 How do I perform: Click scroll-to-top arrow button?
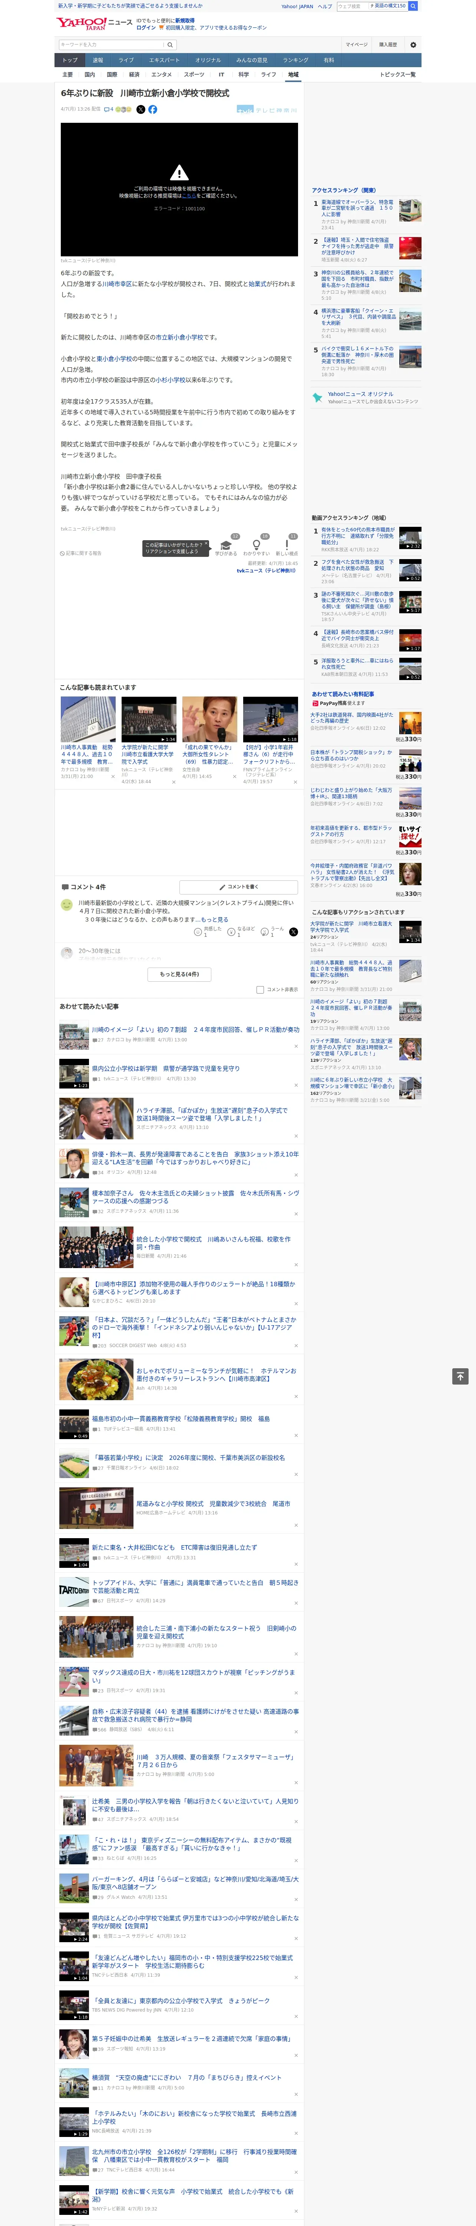(460, 1376)
